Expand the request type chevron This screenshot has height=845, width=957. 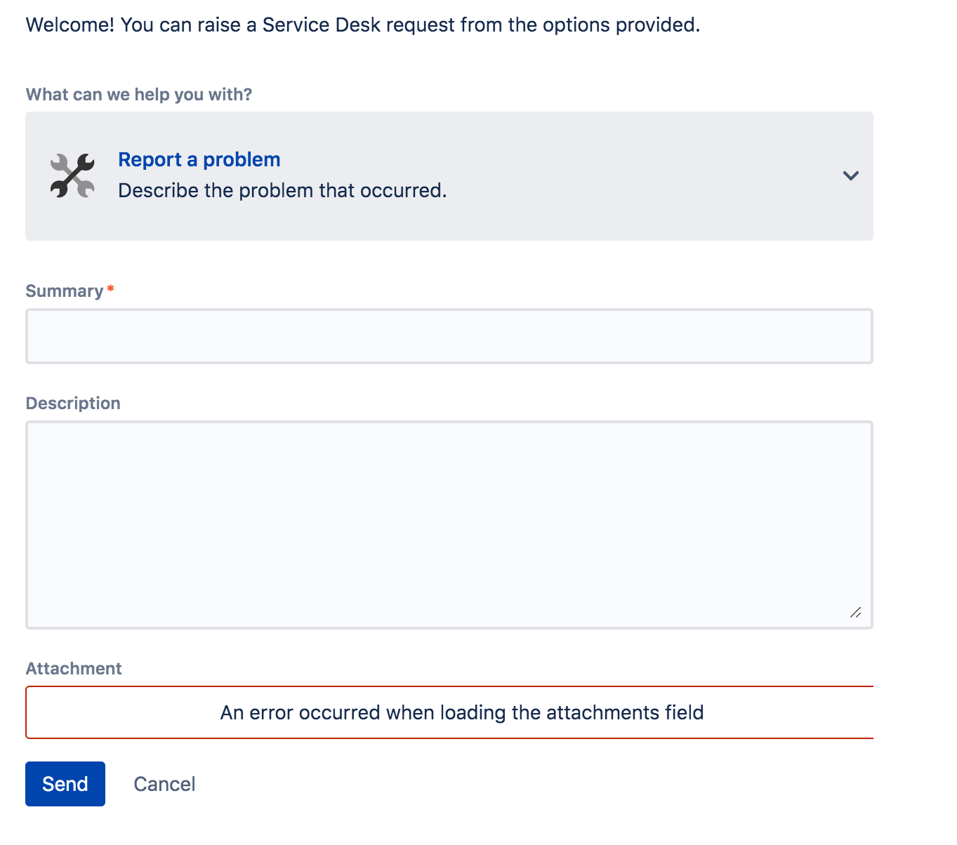(850, 175)
